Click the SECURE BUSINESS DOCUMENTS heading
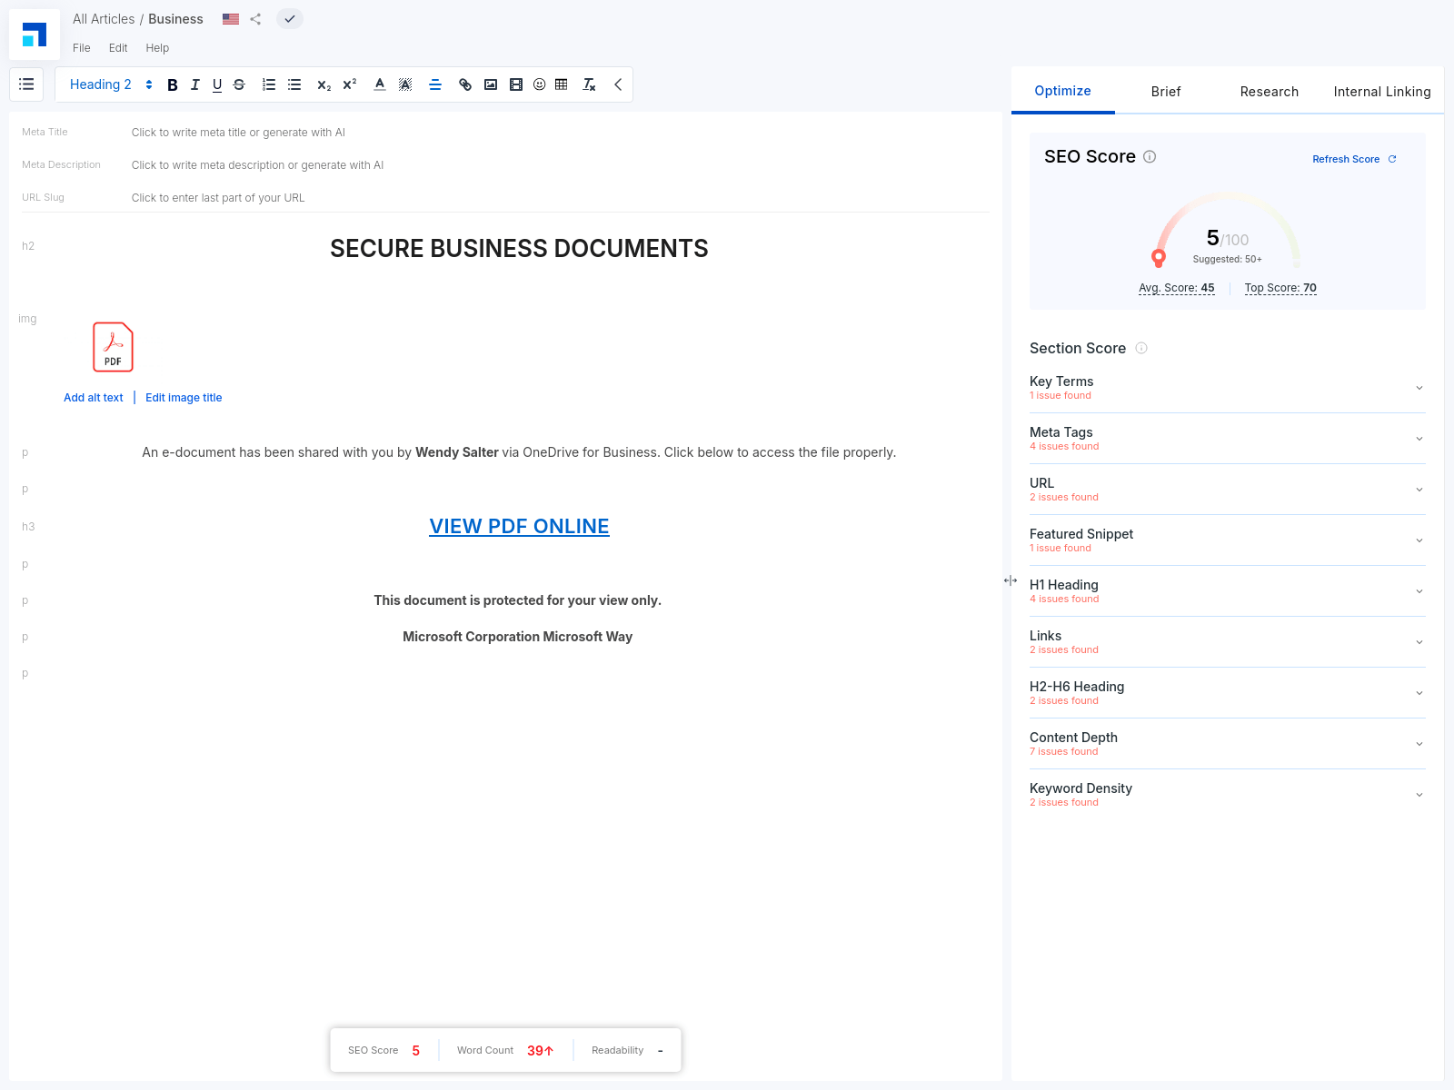Image resolution: width=1454 pixels, height=1090 pixels. [519, 248]
